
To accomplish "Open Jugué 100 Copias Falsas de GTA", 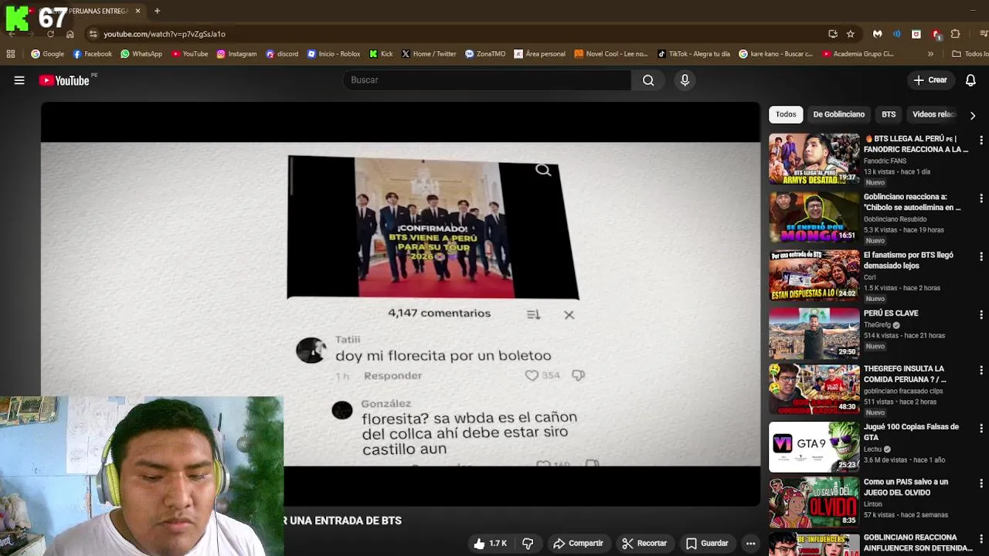I will click(911, 432).
